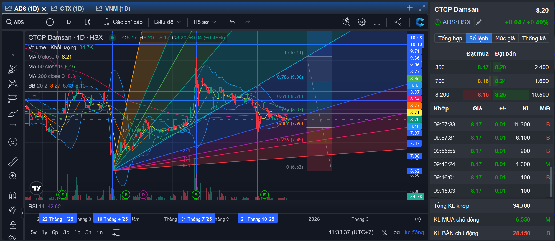Open the Gann and Fibonacci tools

point(13,70)
